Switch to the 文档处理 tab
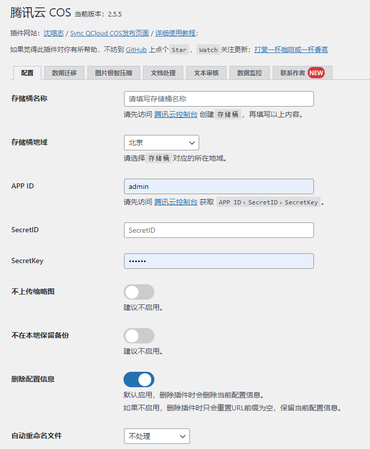 [x=163, y=73]
